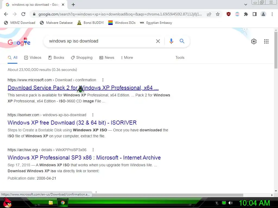
Task: Switch to the Videos tab
Action: [x=33, y=58]
